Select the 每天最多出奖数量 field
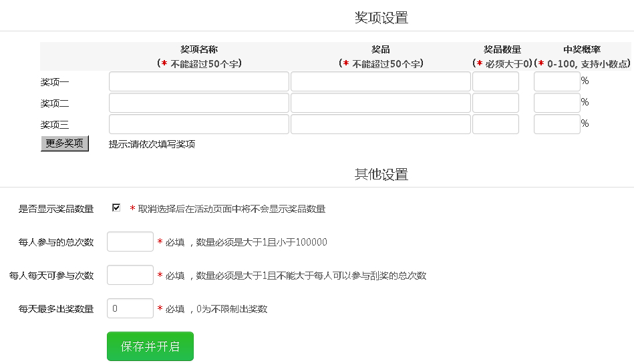 [x=130, y=309]
